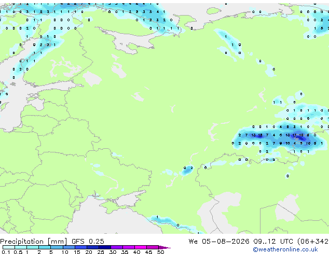329x254 pixels.
Task: Select the 2–5 mm legend color swatch
Action: (45, 247)
